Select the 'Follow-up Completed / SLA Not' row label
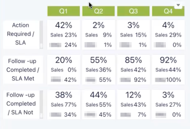 pyautogui.click(x=21, y=104)
